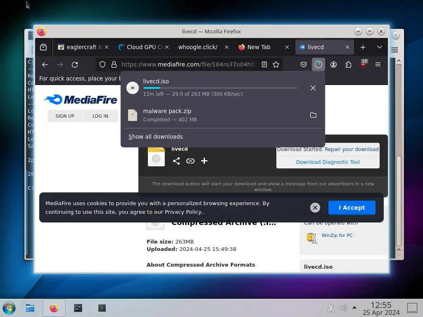Dismiss the cookie notice with the X
Image resolution: width=423 pixels, height=317 pixels.
(x=315, y=208)
